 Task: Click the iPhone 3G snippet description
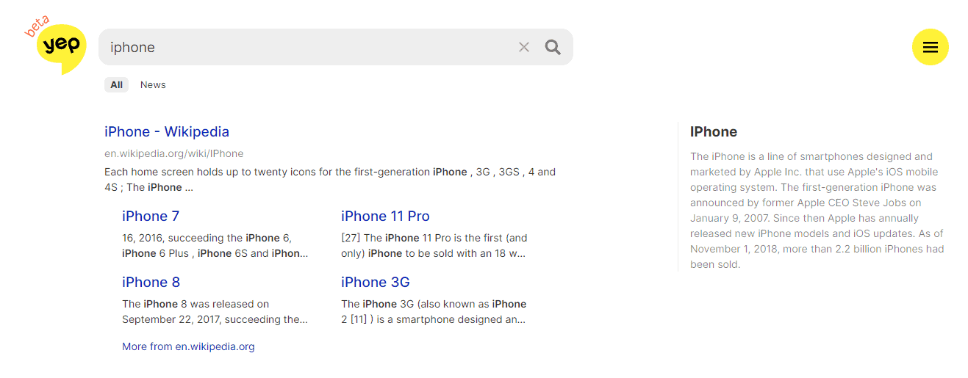[434, 311]
